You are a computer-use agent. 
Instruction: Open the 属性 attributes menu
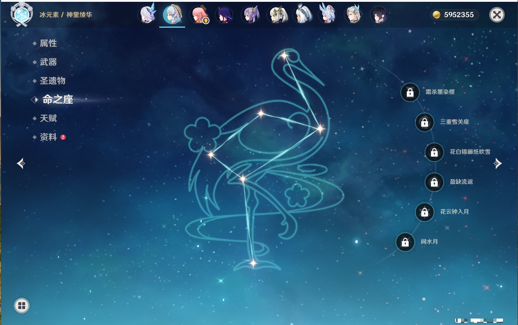48,43
